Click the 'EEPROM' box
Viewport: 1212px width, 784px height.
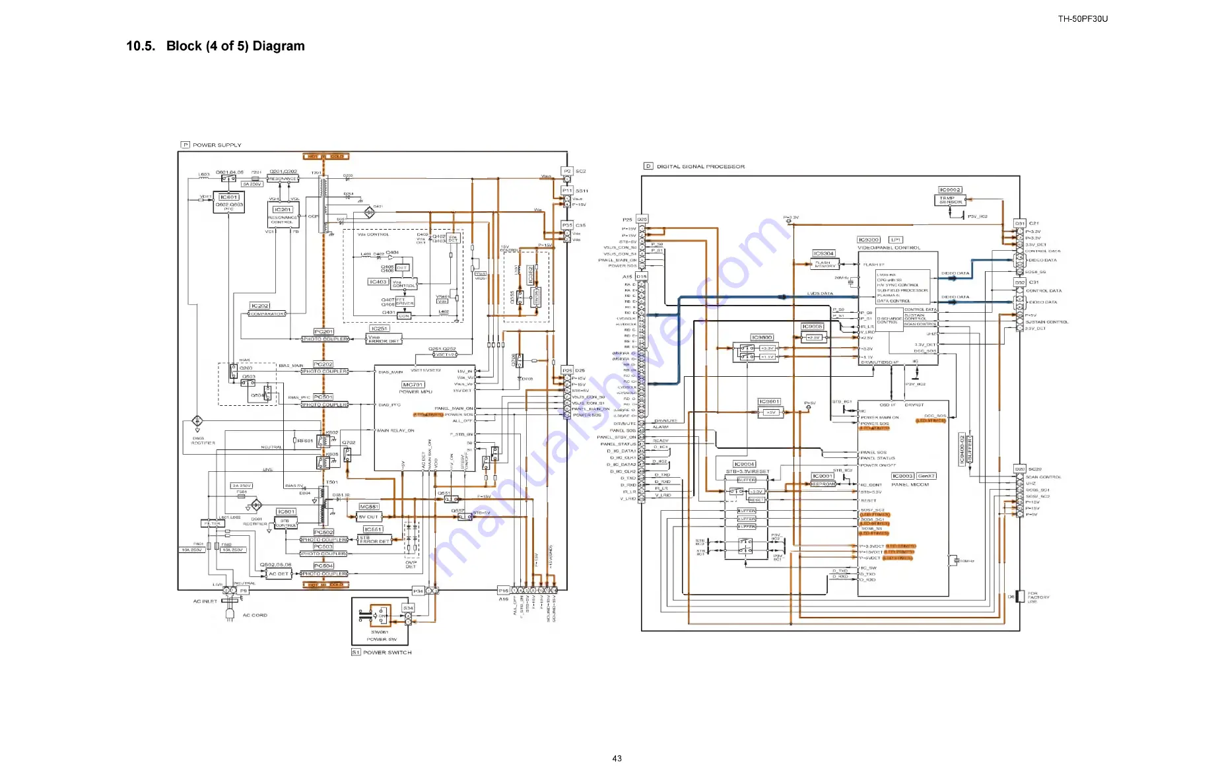tap(823, 484)
